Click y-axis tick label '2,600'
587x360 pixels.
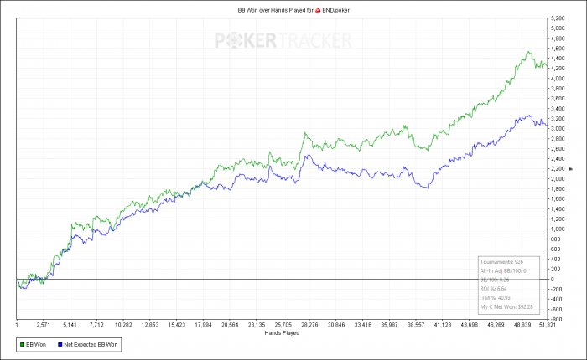click(558, 149)
